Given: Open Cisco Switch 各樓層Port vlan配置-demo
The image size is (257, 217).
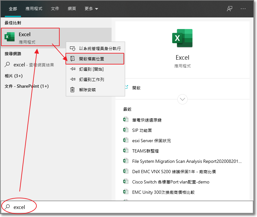Looking at the screenshot, I should coord(171,182).
